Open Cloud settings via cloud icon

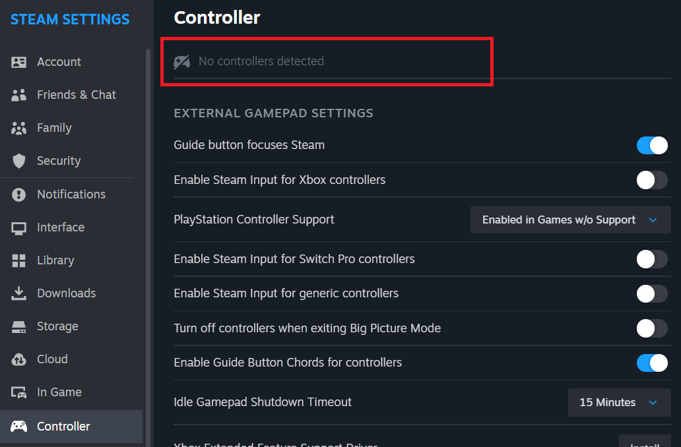point(19,359)
